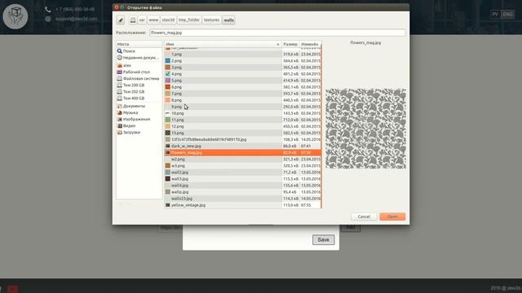Jump to the 'www' path breadcrumb
This screenshot has width=522, height=293.
[153, 20]
